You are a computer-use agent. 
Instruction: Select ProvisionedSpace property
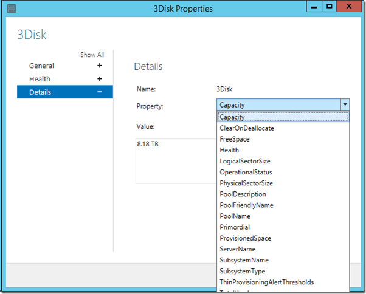point(245,238)
